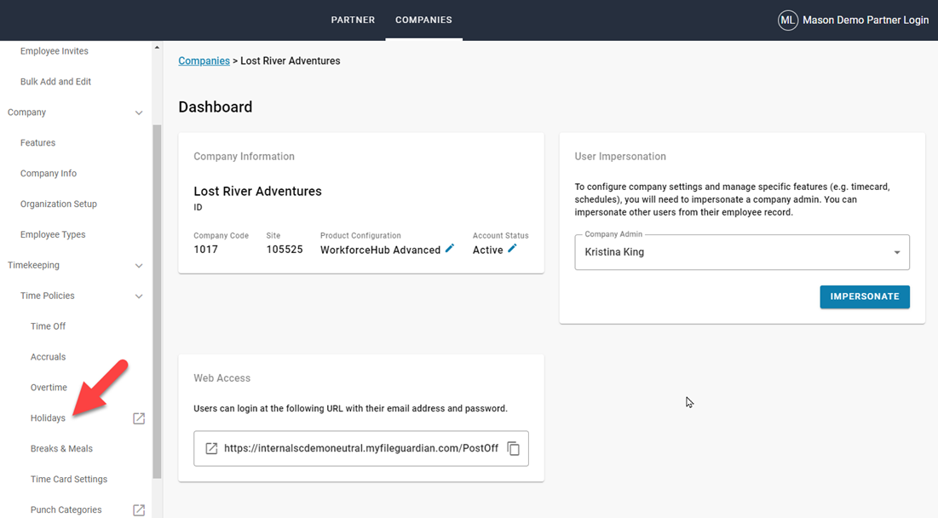Open Holidays in a new window

(138, 417)
